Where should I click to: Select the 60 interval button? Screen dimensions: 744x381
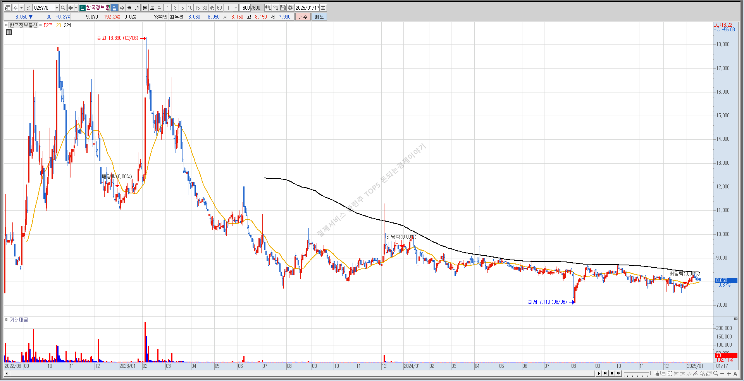(219, 8)
